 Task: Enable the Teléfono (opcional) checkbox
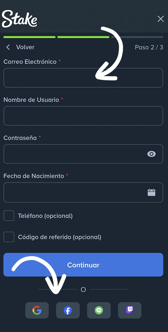pyautogui.click(x=9, y=216)
